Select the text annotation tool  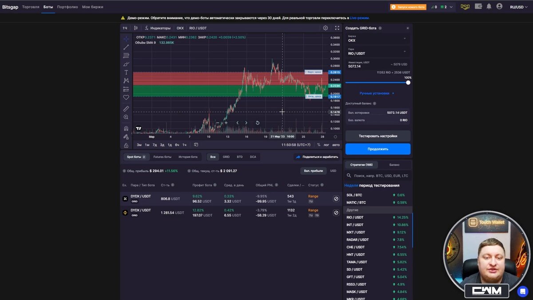click(x=126, y=72)
